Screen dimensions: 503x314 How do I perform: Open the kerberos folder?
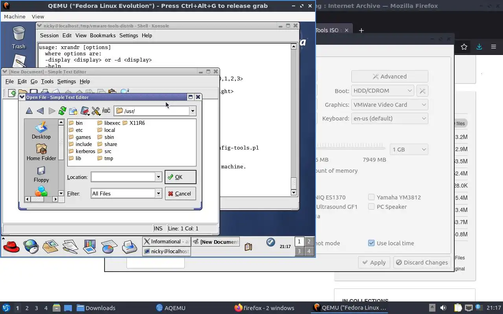coord(82,151)
